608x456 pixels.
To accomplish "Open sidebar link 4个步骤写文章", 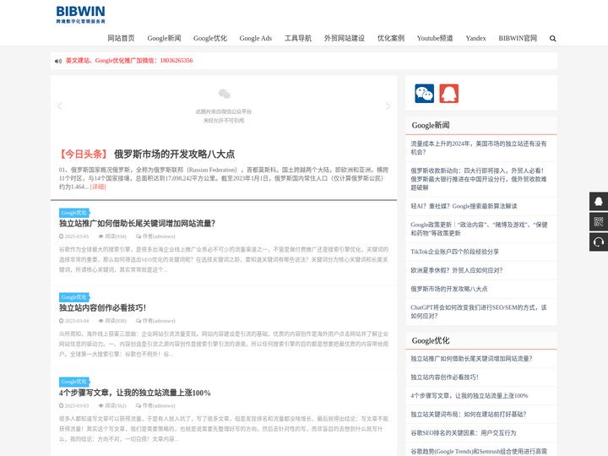I will pyautogui.click(x=470, y=396).
